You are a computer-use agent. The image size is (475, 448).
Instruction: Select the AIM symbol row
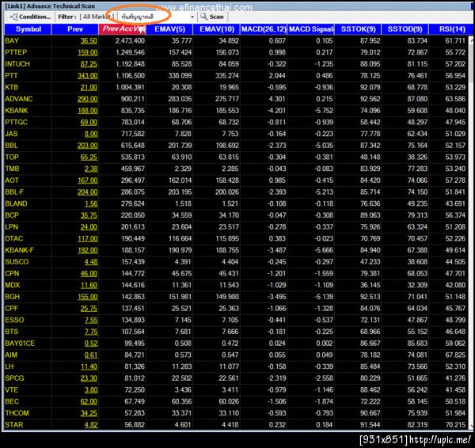(236, 355)
